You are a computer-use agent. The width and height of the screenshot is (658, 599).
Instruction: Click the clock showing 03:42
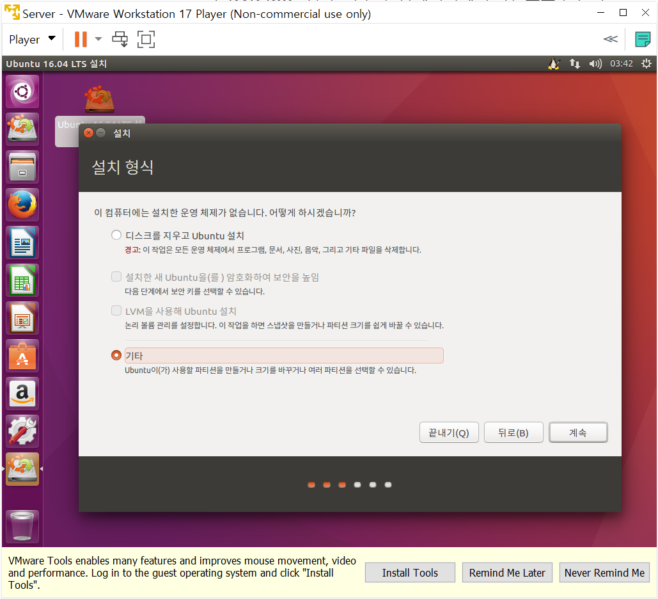621,64
